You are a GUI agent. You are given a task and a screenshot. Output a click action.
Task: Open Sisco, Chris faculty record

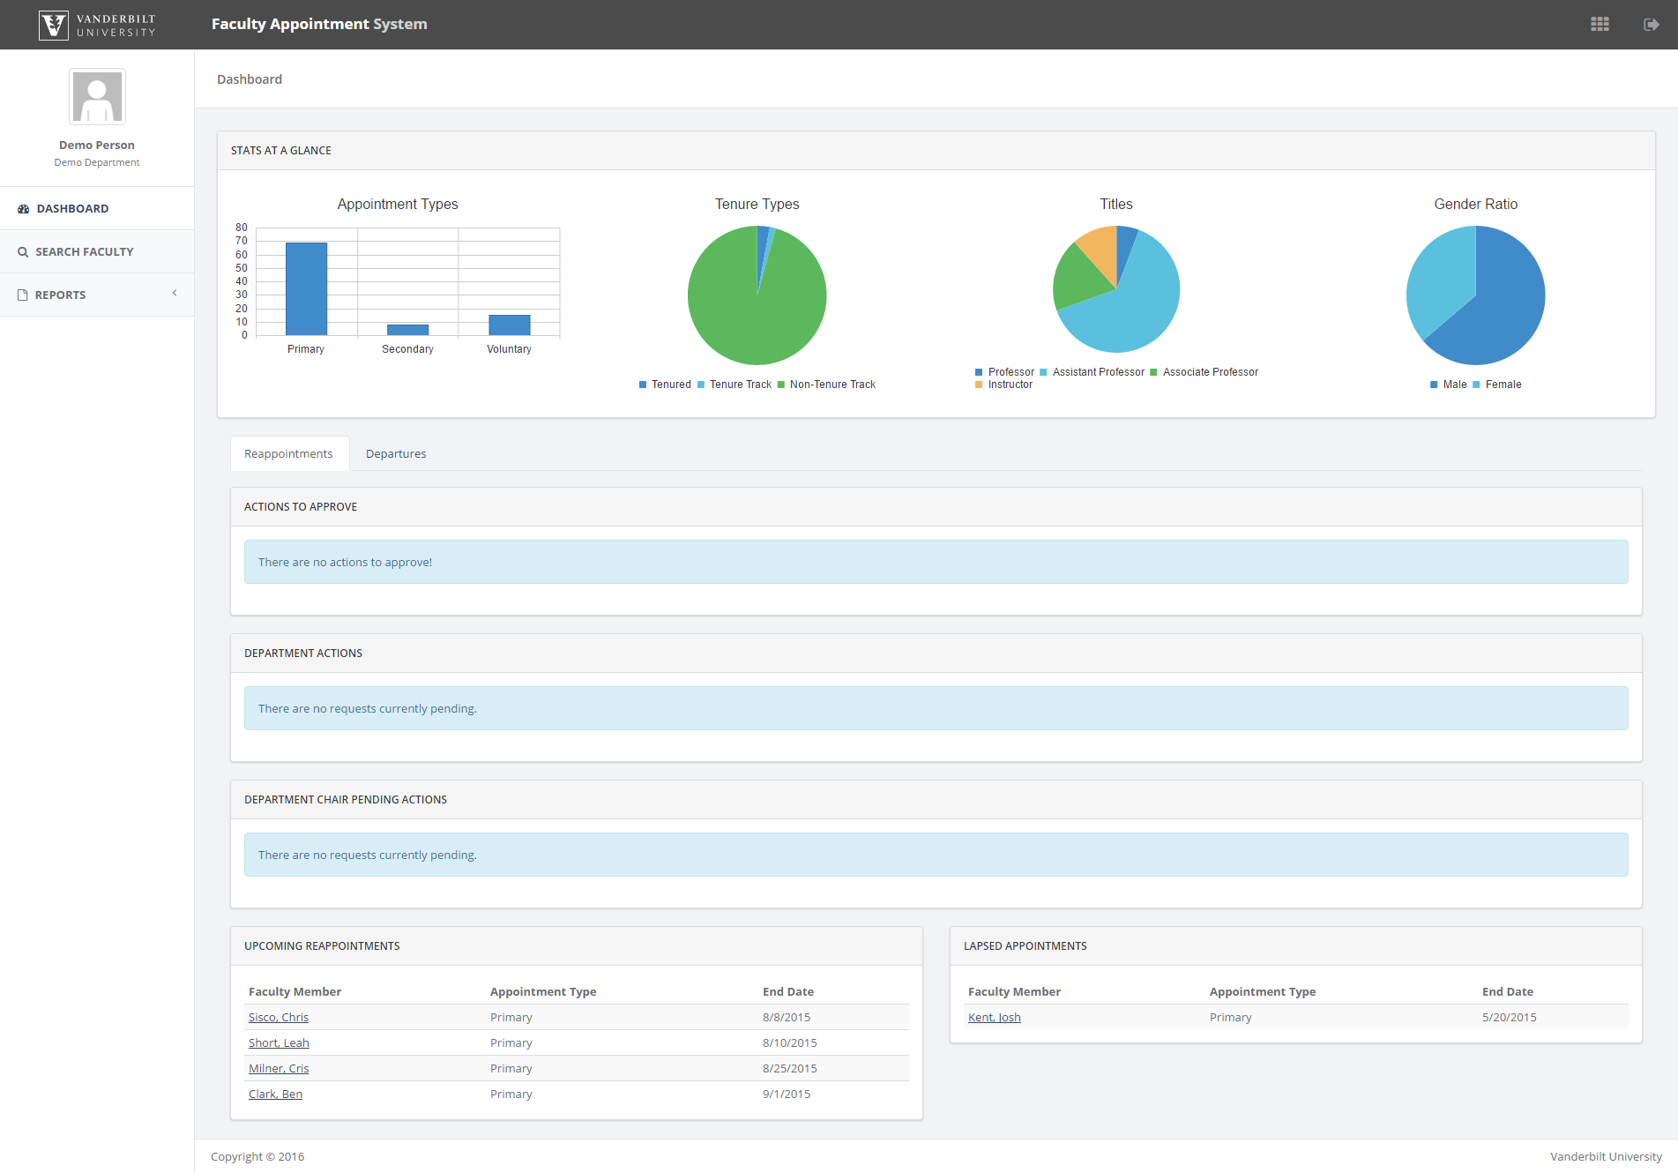coord(279,1018)
